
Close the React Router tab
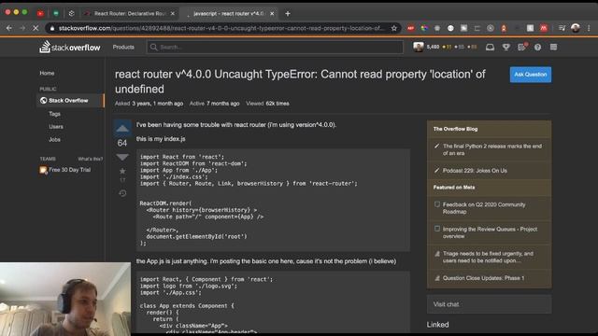tap(172, 13)
